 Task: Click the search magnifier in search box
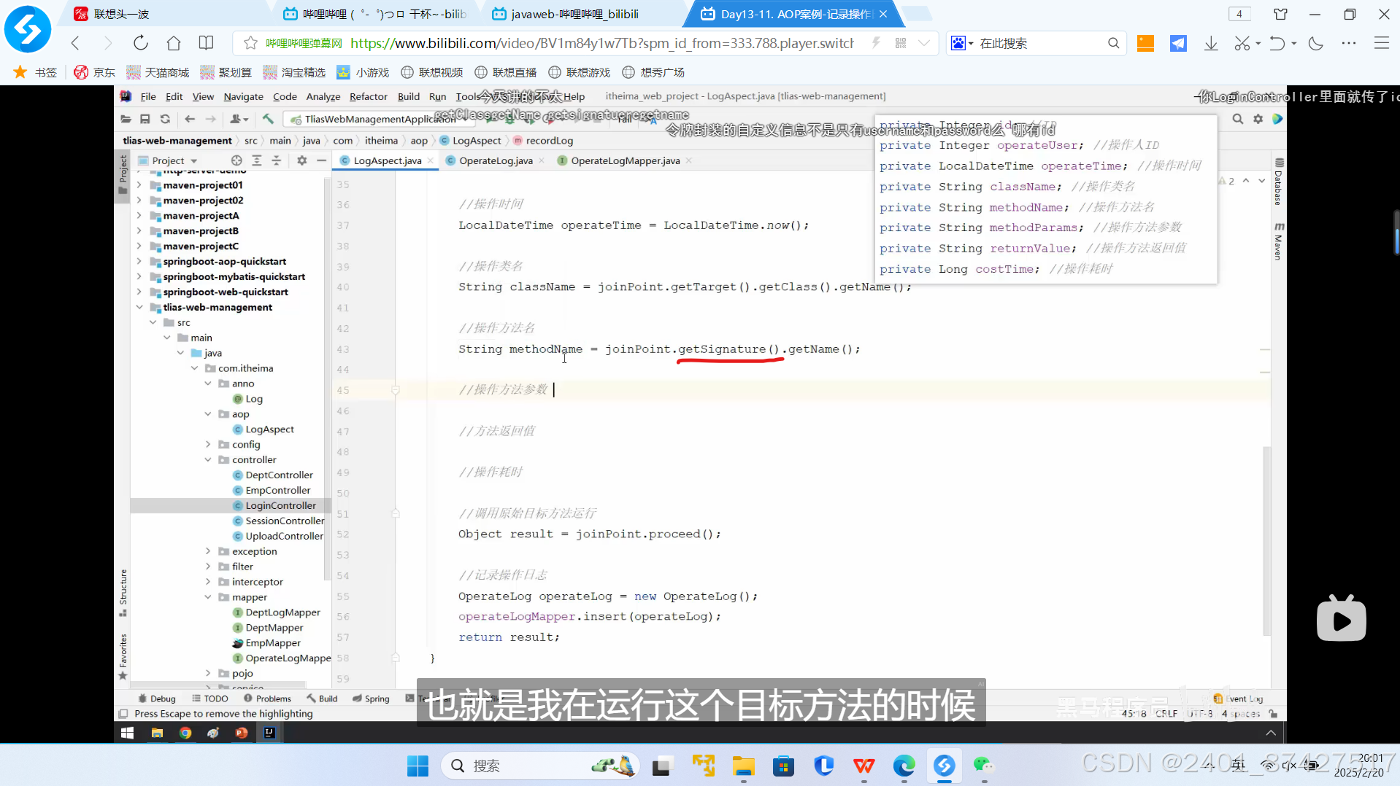pyautogui.click(x=1113, y=43)
